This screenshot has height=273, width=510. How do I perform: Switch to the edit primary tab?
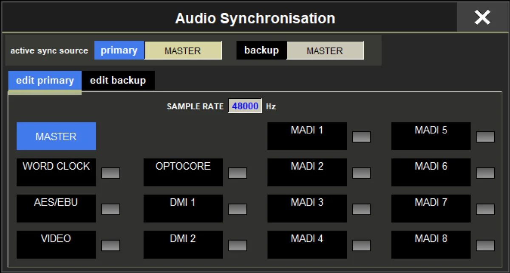[45, 81]
